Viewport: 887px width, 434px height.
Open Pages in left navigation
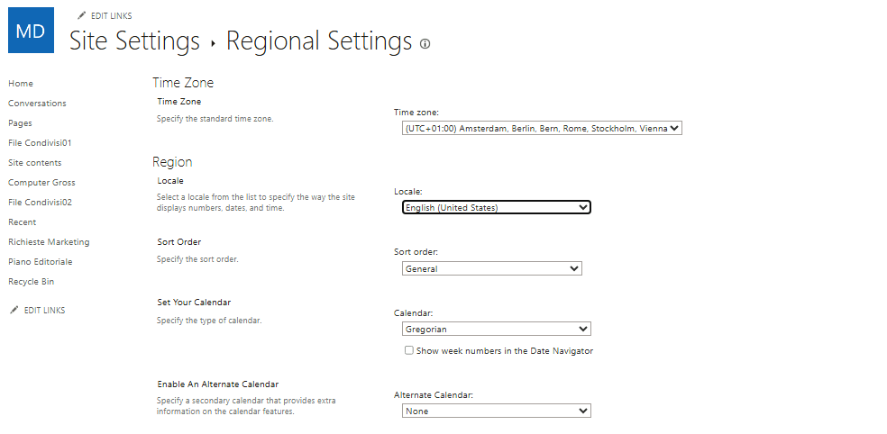tap(20, 123)
